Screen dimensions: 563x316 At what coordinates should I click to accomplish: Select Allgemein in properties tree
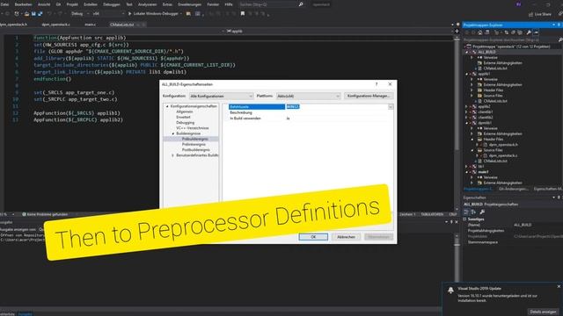pyautogui.click(x=185, y=111)
